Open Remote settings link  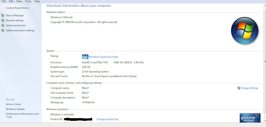(x=15, y=21)
